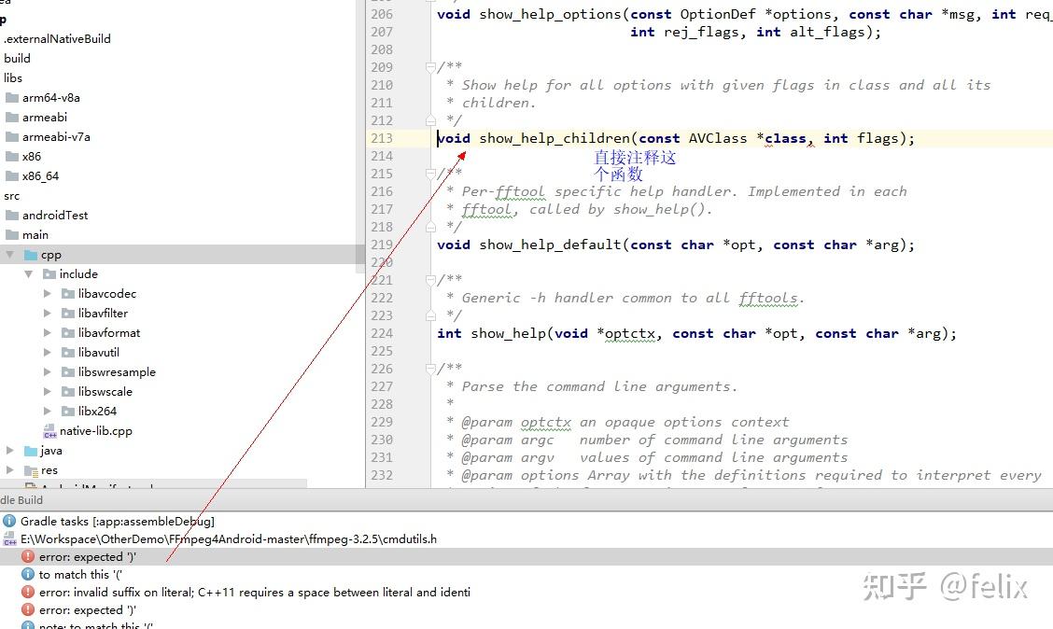Screen dimensions: 1053x629
Task: Expand the libavfilter folder arrow
Action: pos(47,313)
